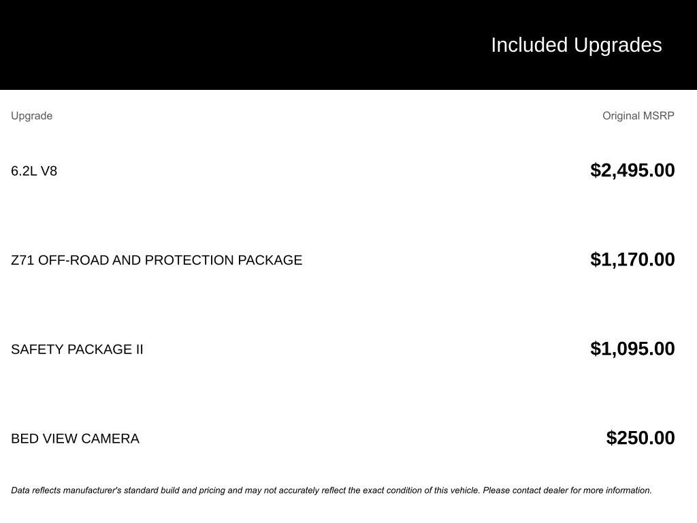Click the $2,495.00 price

tap(632, 170)
